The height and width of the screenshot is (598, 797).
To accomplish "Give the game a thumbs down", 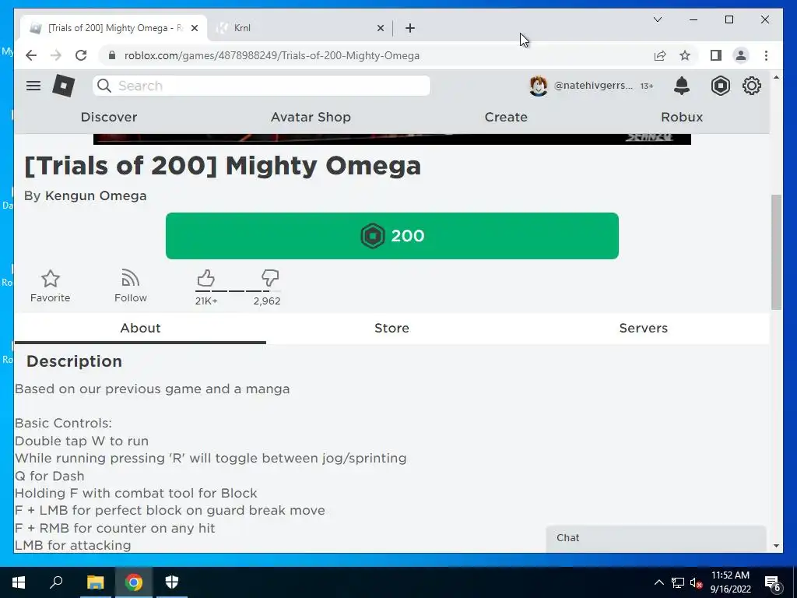I will point(270,278).
